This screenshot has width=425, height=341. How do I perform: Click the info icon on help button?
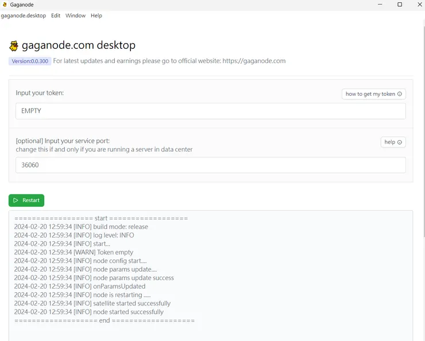400,142
